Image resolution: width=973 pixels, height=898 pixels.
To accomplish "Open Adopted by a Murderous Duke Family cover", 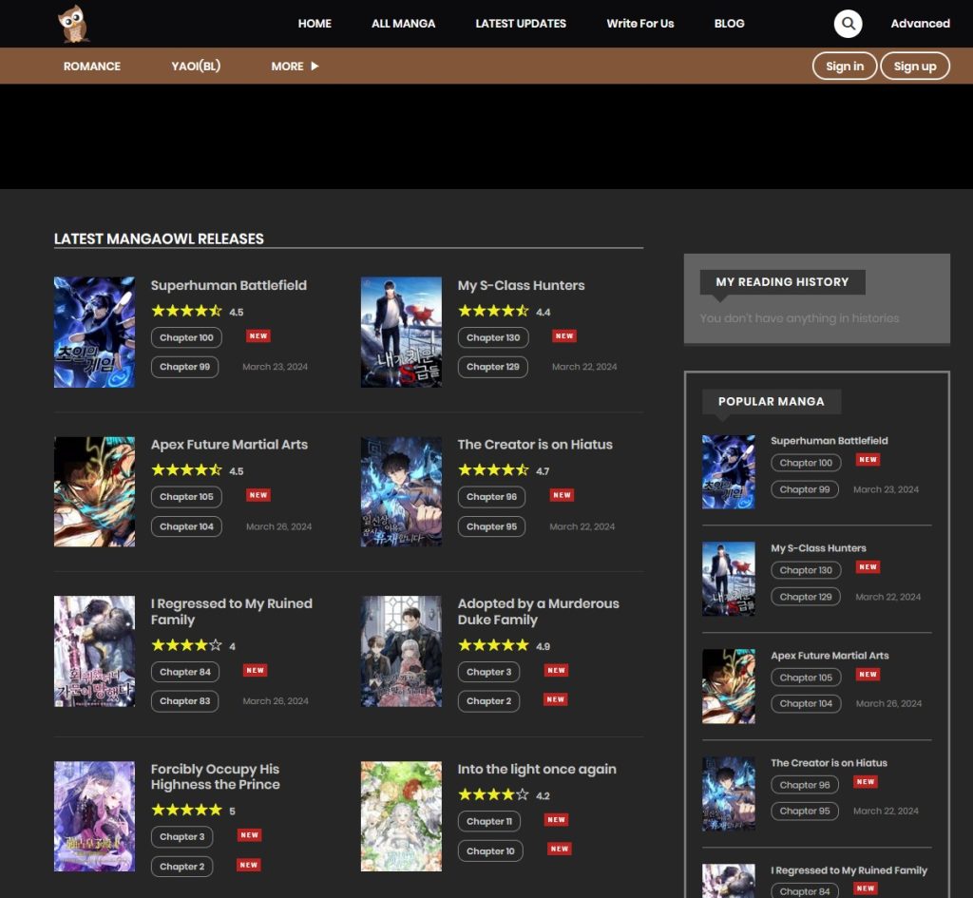I will [x=402, y=651].
